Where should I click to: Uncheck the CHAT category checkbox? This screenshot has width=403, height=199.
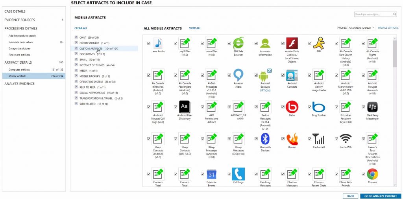76,37
